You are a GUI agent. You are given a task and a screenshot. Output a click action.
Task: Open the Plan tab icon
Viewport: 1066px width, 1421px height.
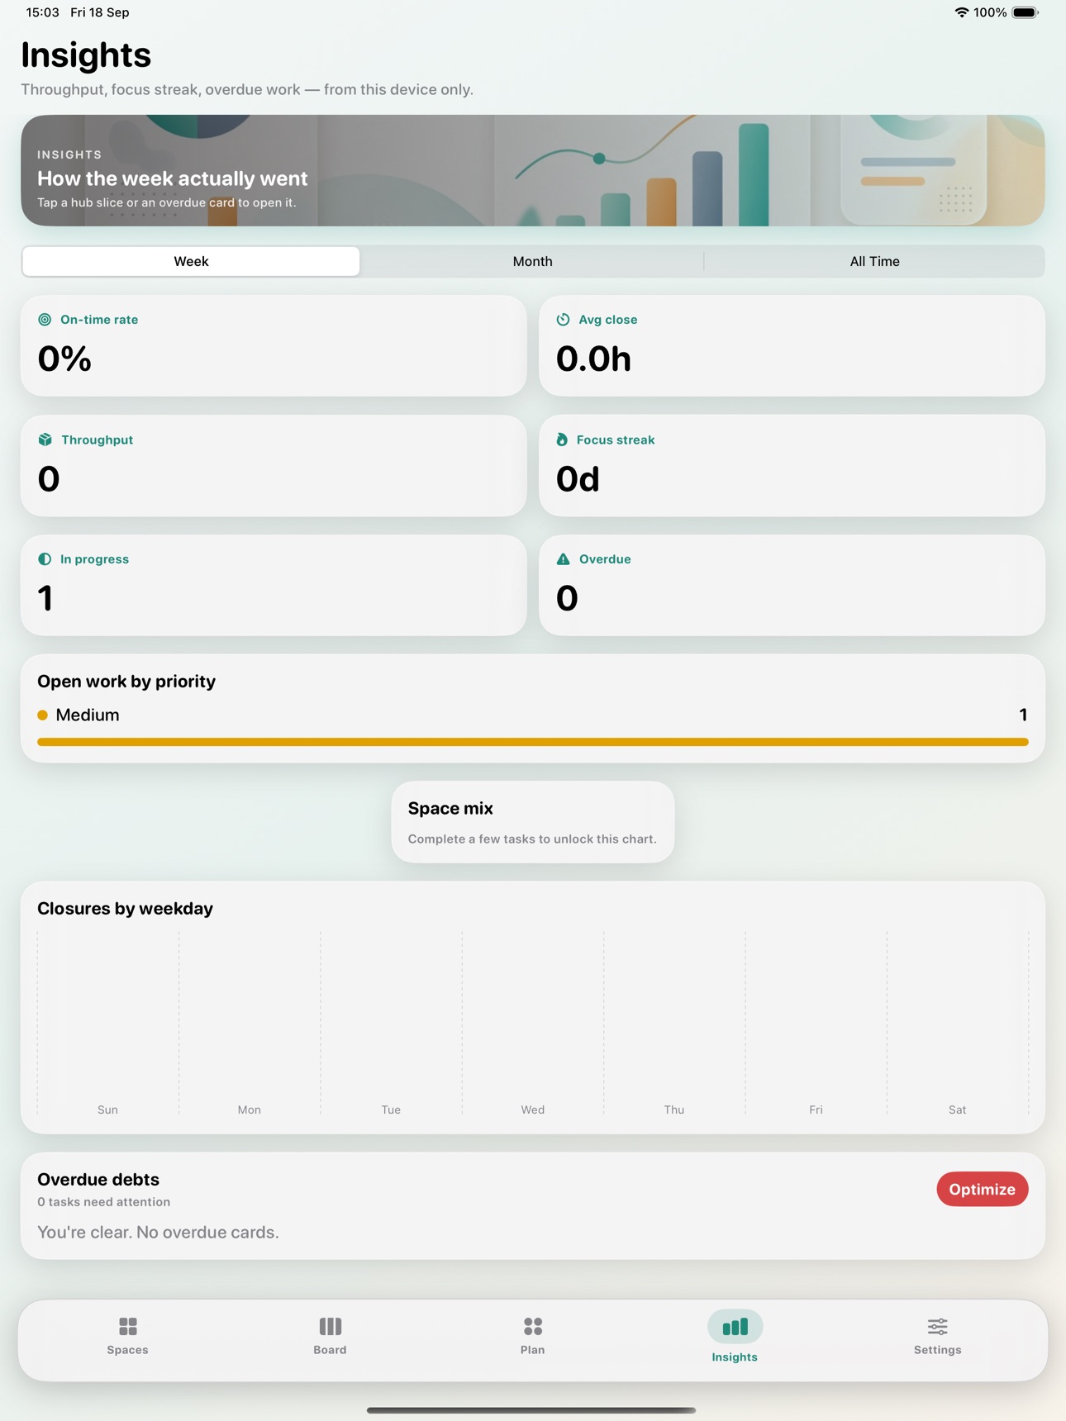(532, 1327)
